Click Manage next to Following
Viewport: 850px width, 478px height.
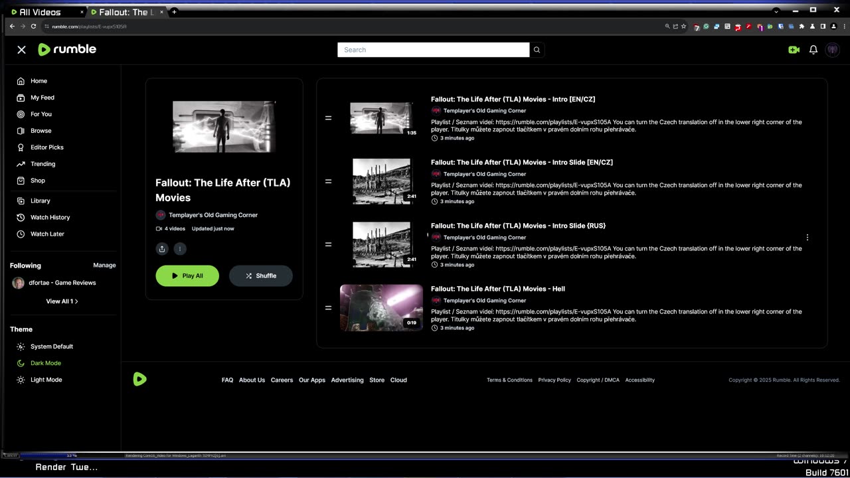coord(104,265)
